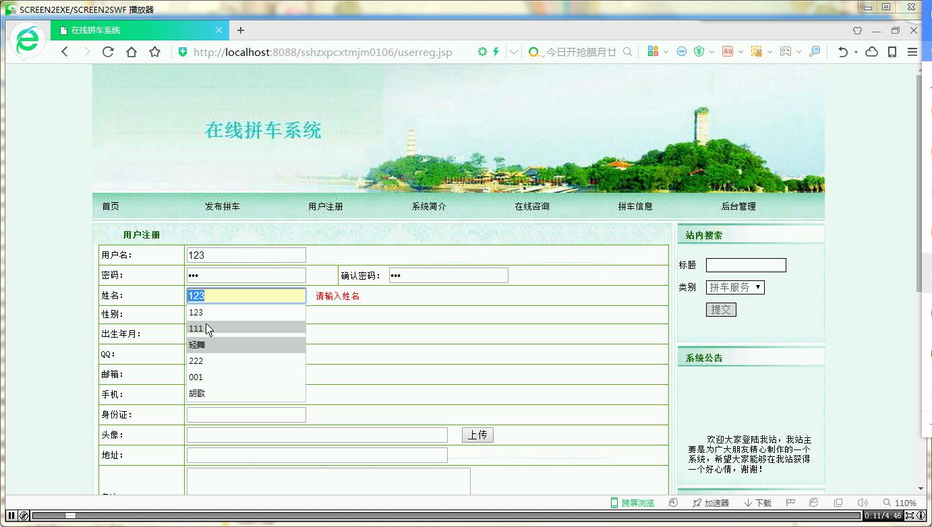
Task: Expand dropdown next to game controller icon
Action: 798,52
